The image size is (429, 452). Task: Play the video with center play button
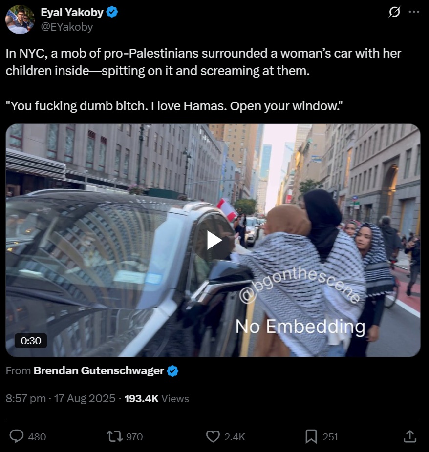point(214,241)
